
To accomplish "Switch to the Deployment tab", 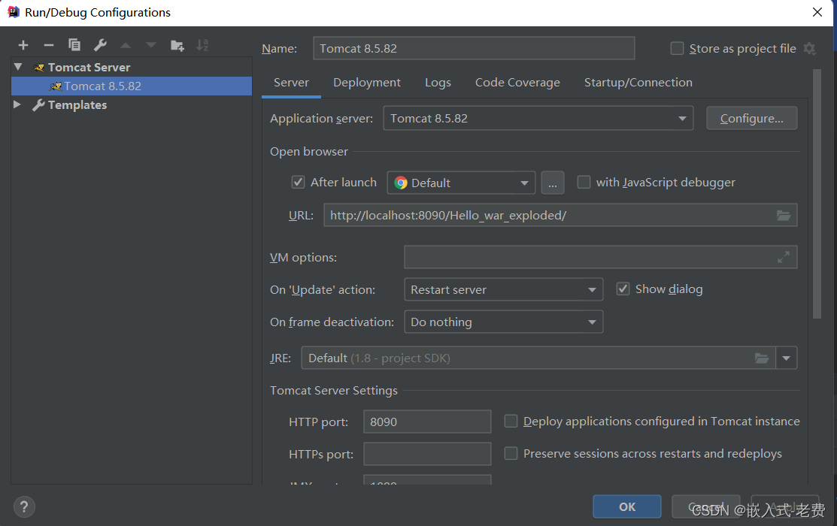I will click(x=366, y=83).
